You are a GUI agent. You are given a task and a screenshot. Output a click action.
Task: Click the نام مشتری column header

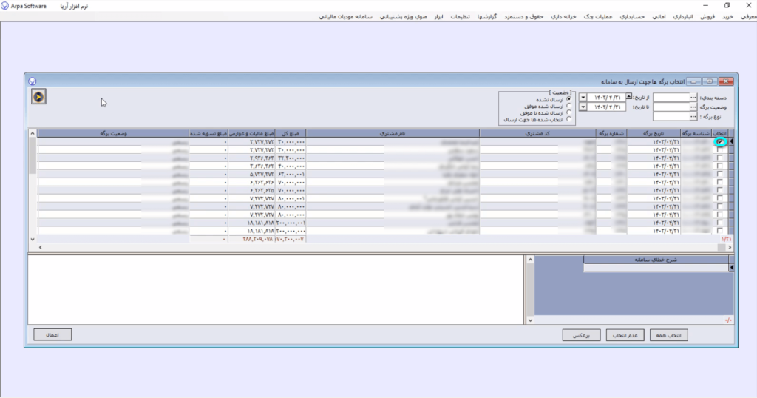[x=392, y=133]
